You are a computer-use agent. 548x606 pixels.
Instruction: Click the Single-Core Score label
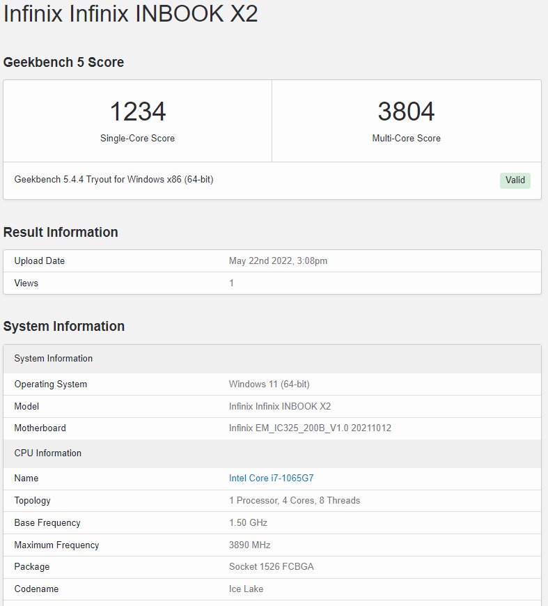point(138,139)
